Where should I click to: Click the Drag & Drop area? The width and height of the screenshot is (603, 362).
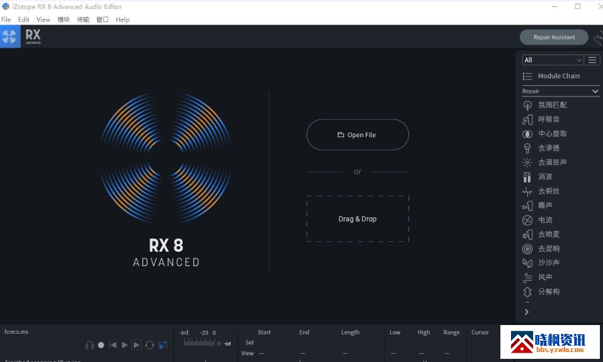pyautogui.click(x=357, y=219)
